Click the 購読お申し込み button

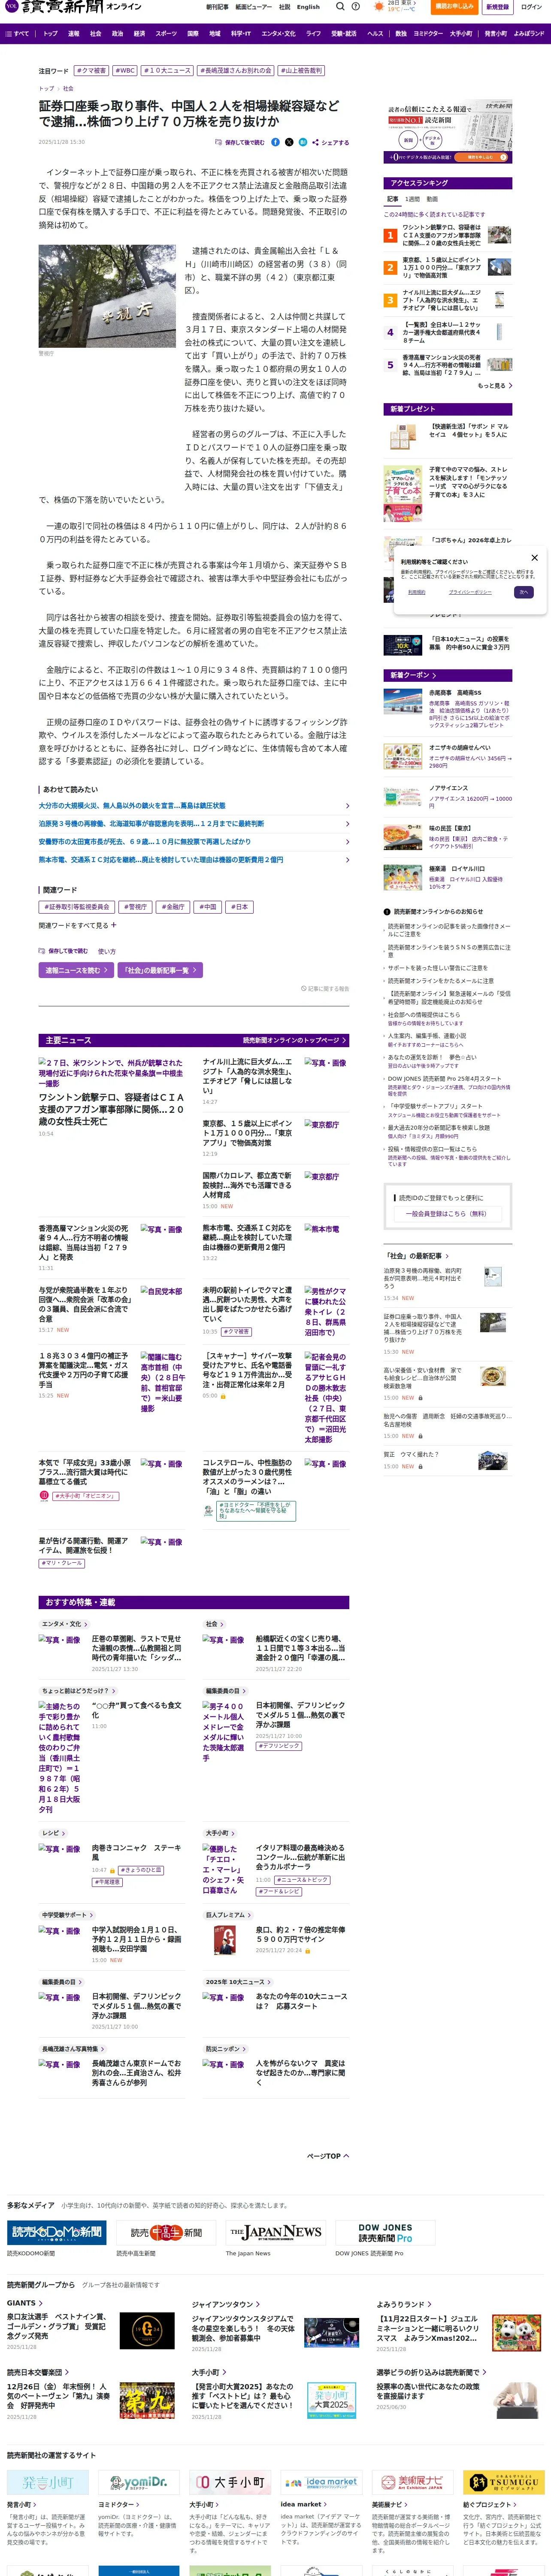click(x=455, y=7)
